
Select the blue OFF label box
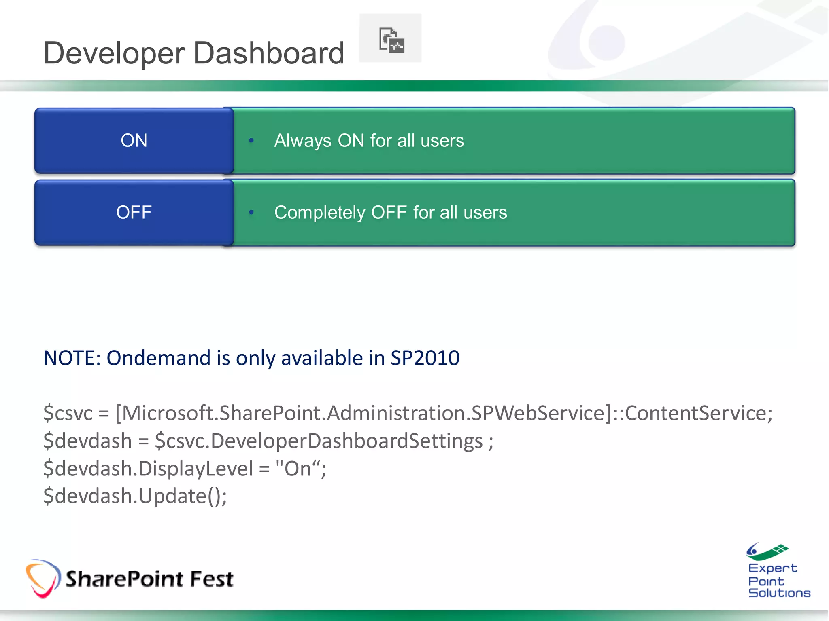[134, 212]
